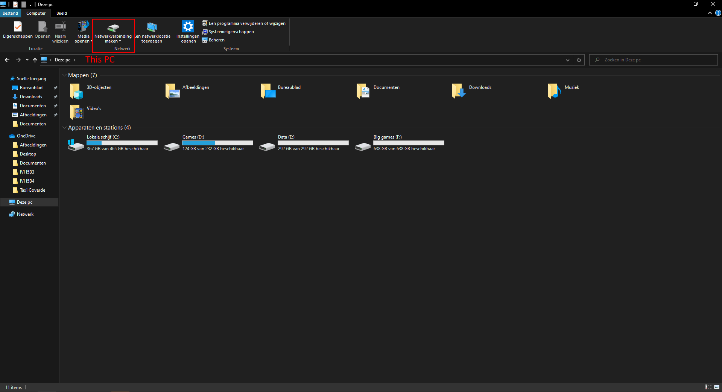
Task: Collapse the ribbon with the chevron
Action: (710, 13)
